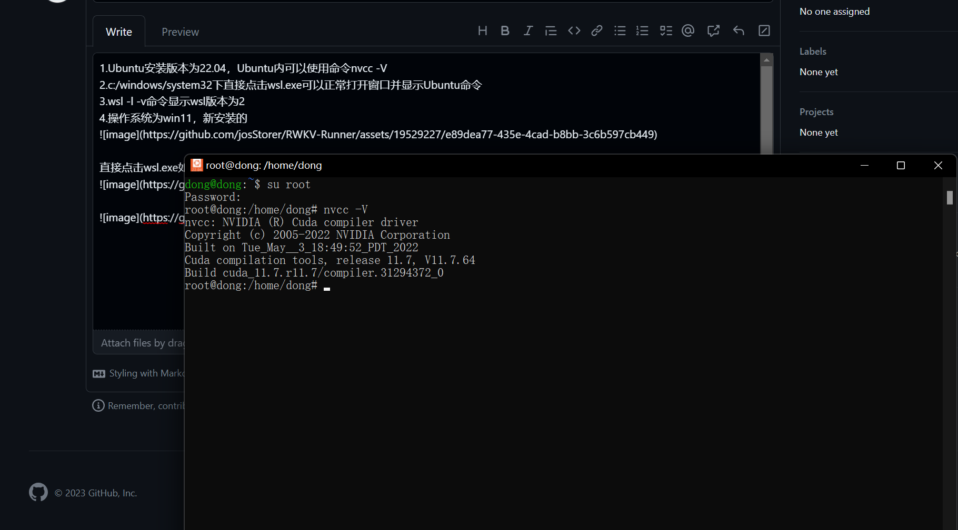
Task: Directly mention a user with the @ icon
Action: (x=688, y=30)
